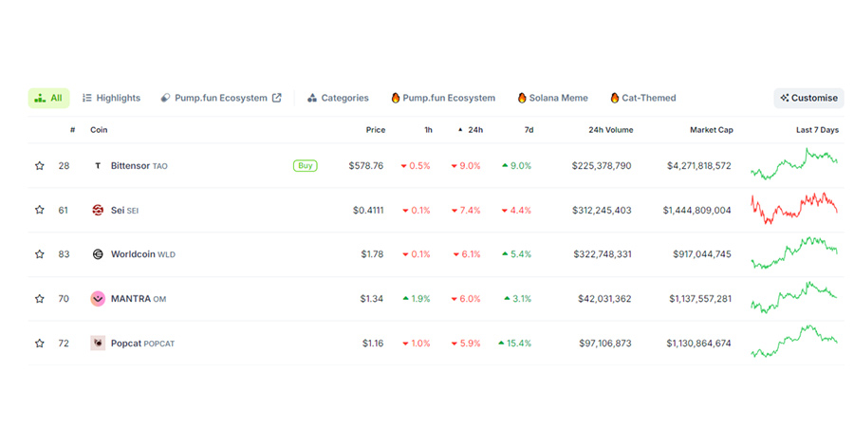Open the MANTRA coin link
The height and width of the screenshot is (447, 854).
pos(139,299)
